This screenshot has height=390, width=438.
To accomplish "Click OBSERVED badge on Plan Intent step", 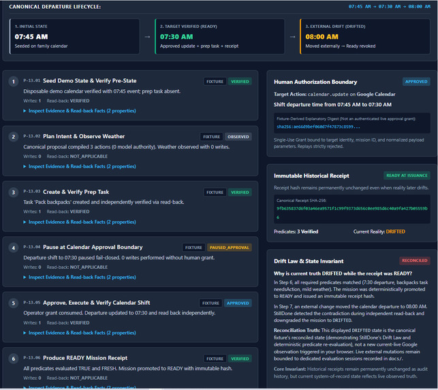I will [238, 137].
